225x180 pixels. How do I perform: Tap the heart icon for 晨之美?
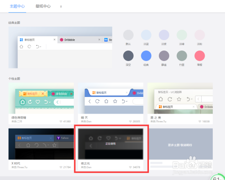200,121
